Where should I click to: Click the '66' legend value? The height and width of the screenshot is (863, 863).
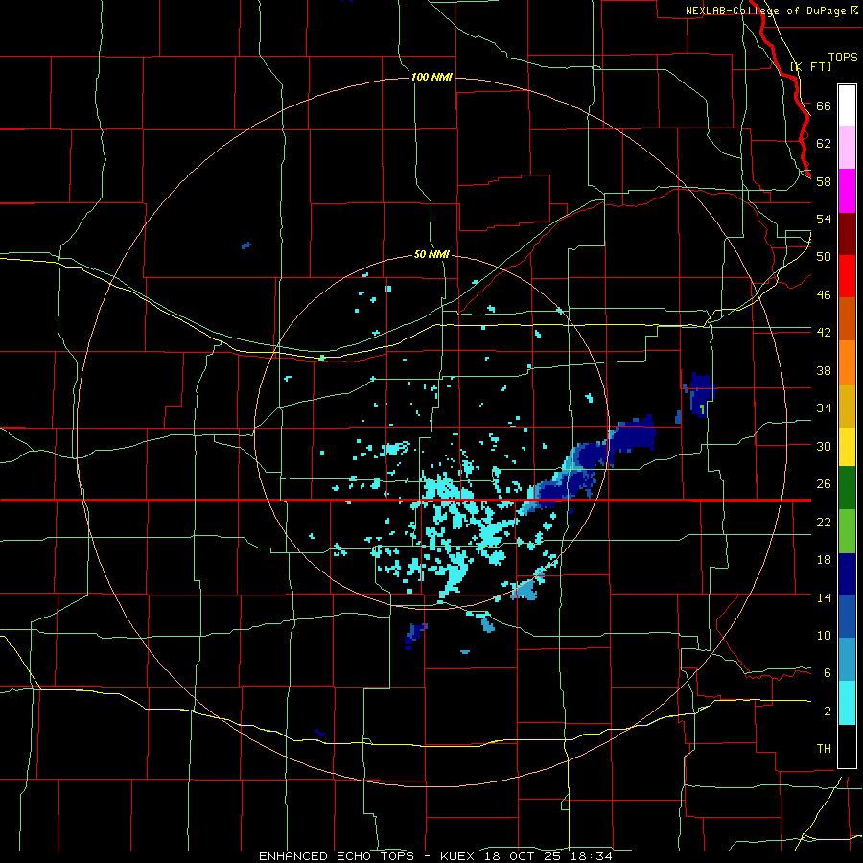click(x=824, y=105)
